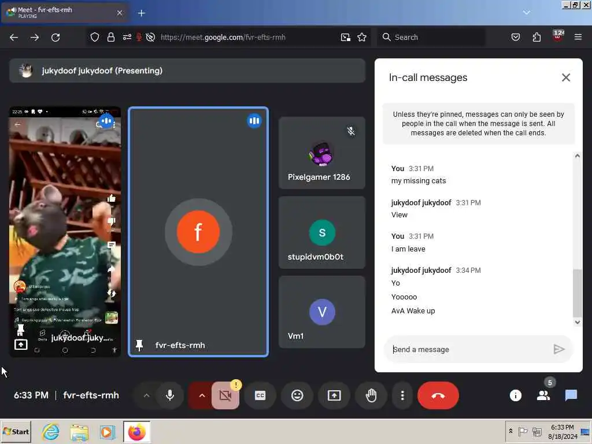This screenshot has height=444, width=592.
Task: Click the autoplay blocked icon in address bar
Action: coord(151,37)
